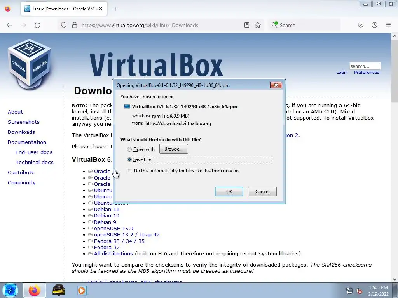The image size is (398, 298).
Task: Click the search engine magnifier icon
Action: click(274, 24)
